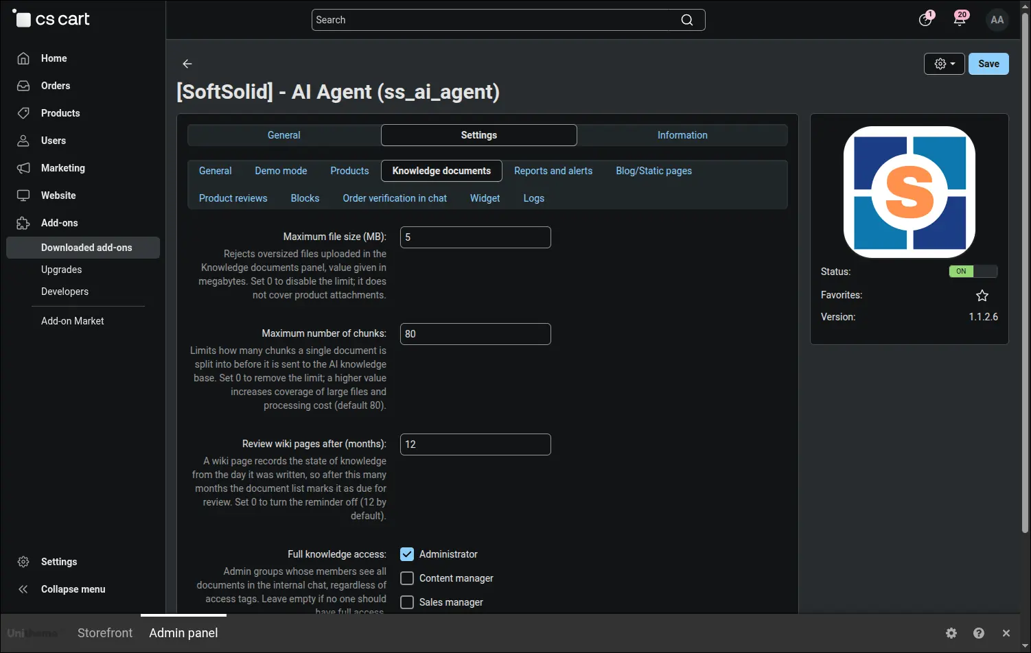Click the Marketing megaphone icon

coord(23,168)
